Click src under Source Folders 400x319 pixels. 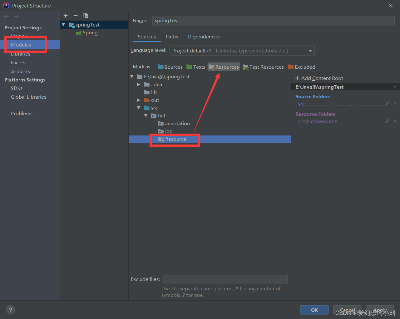tap(301, 104)
